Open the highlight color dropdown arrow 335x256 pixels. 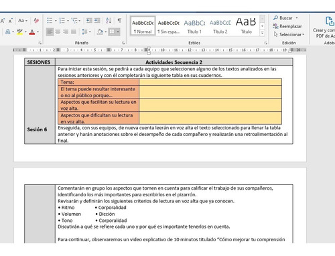tap(25, 32)
